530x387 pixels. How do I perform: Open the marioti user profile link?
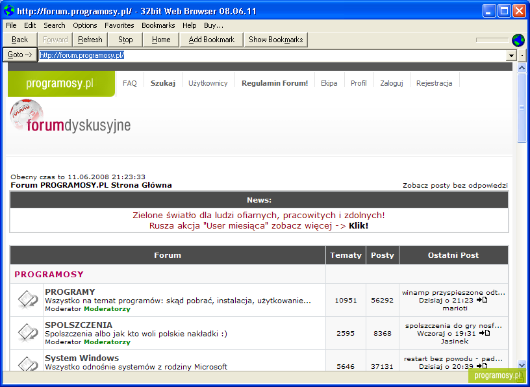coord(455,308)
